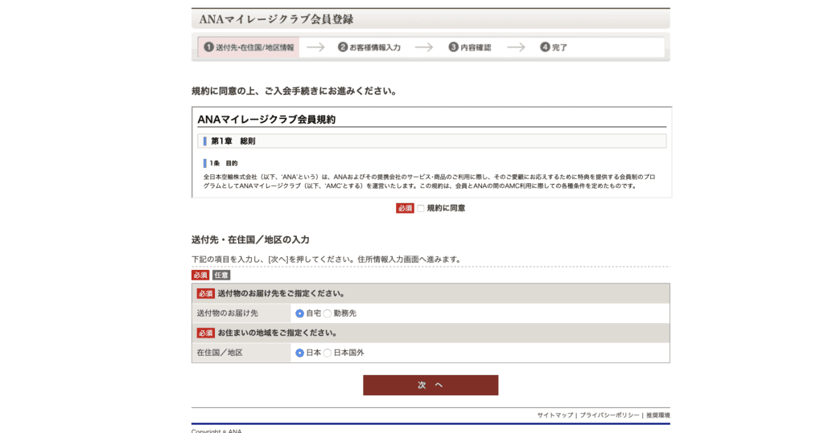Choose 日本国外 as residence region

click(x=328, y=353)
